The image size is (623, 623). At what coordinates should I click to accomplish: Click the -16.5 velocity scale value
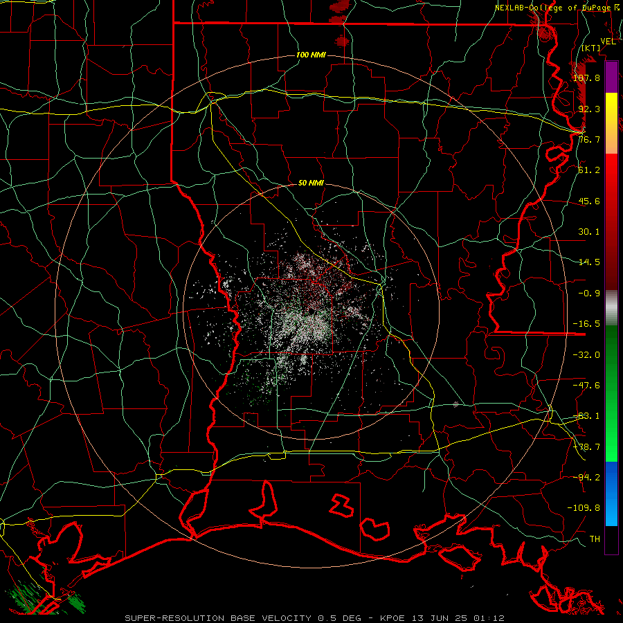586,324
